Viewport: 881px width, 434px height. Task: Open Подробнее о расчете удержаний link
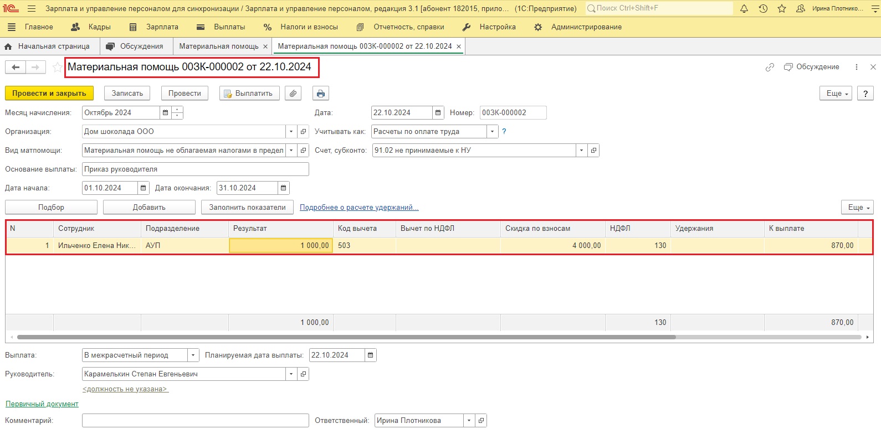(x=359, y=208)
